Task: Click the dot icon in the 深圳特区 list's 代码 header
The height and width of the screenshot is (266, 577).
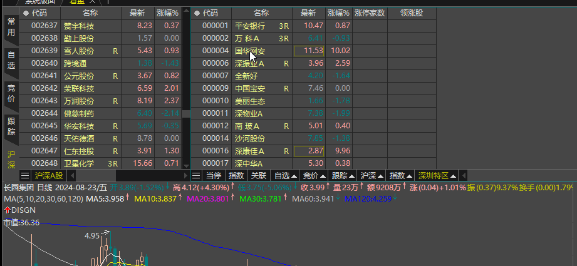Action: pyautogui.click(x=197, y=13)
